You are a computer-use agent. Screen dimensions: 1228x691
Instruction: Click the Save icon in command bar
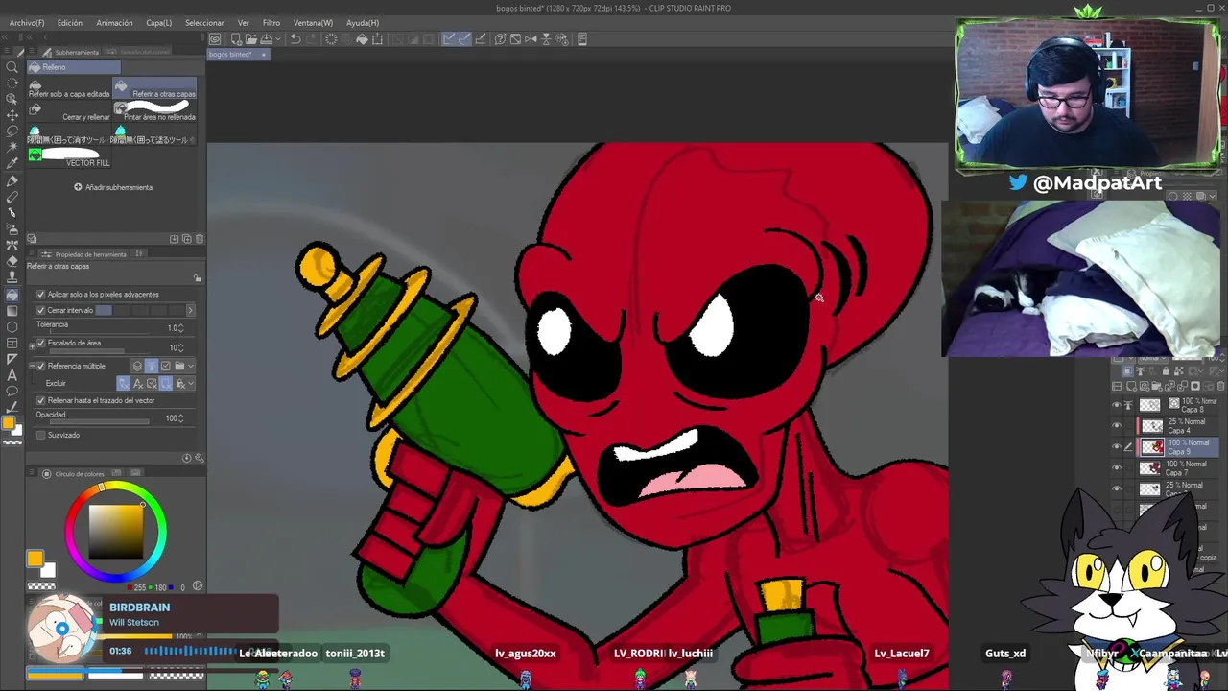tap(266, 39)
